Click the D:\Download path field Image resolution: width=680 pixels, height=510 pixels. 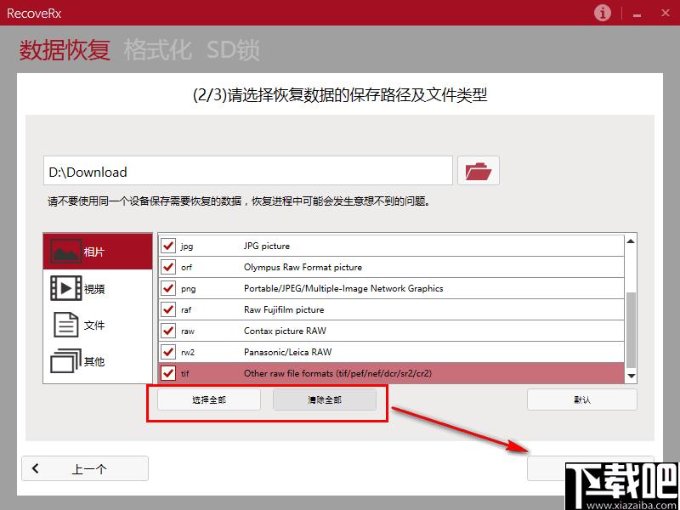tap(248, 171)
